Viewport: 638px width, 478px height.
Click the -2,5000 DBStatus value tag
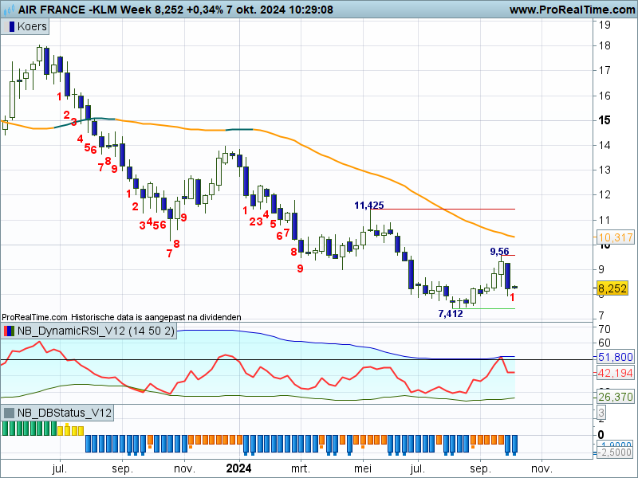click(616, 453)
